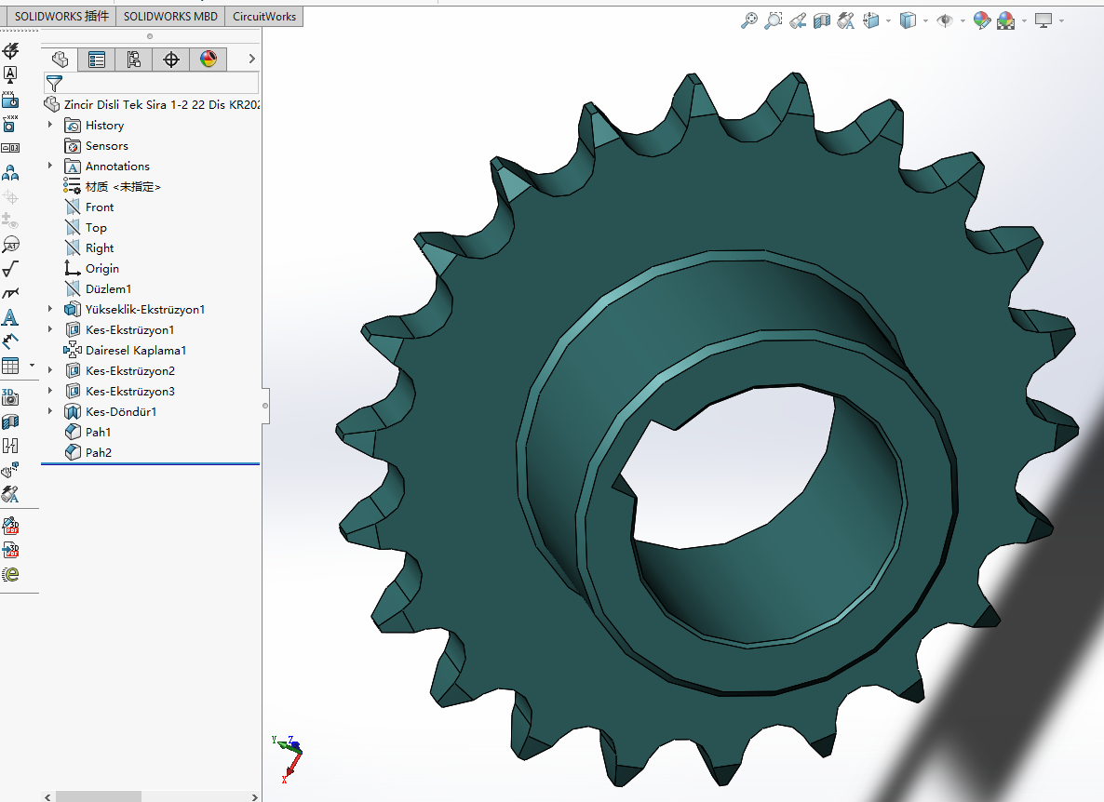Expand the History folder

tap(50, 126)
